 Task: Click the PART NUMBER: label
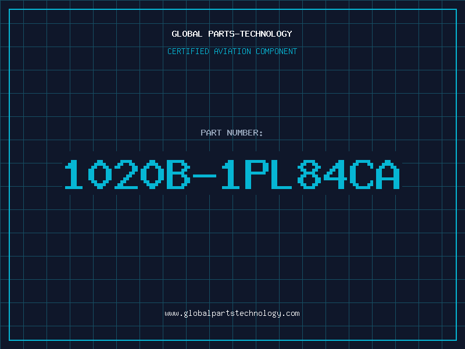click(x=232, y=133)
